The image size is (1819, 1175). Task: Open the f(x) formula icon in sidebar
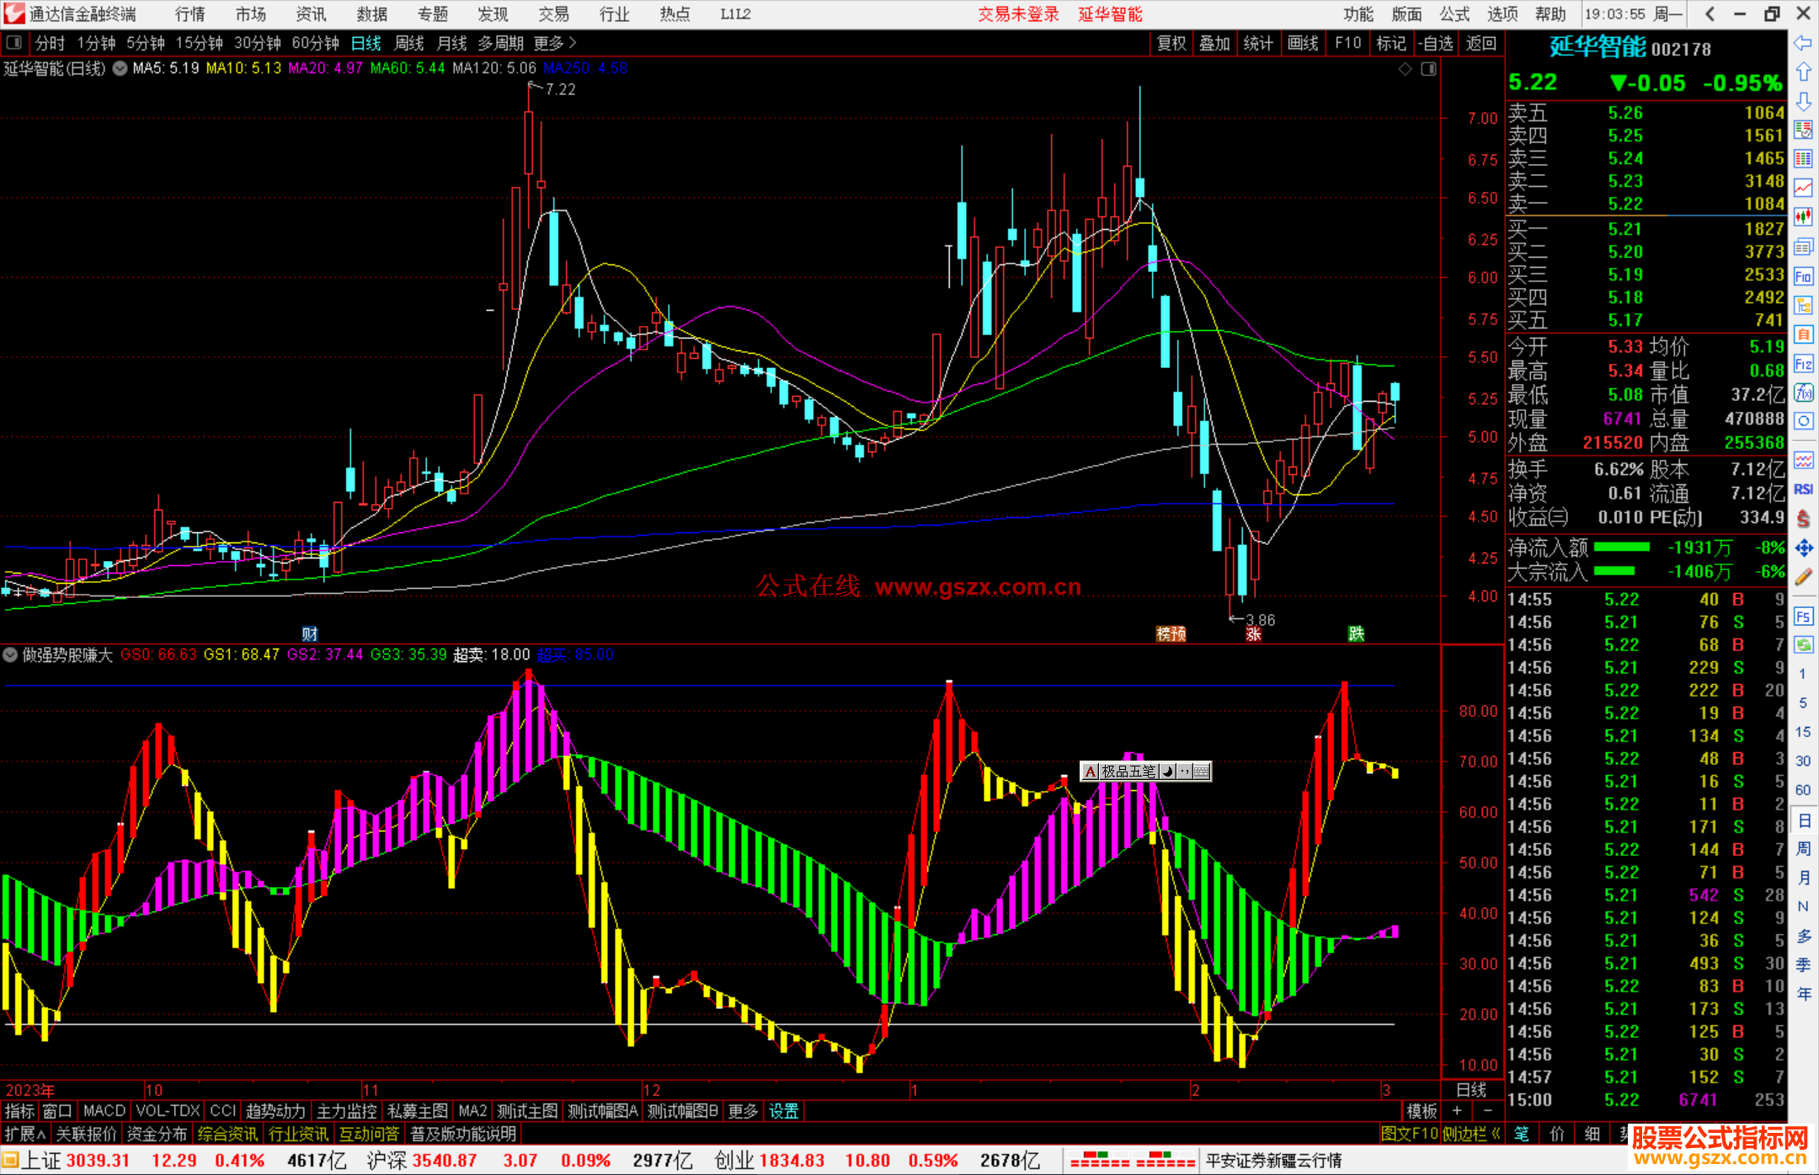pos(1803,393)
